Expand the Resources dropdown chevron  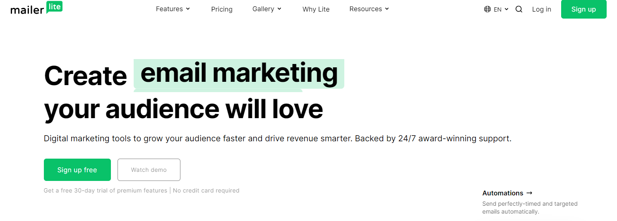point(387,9)
